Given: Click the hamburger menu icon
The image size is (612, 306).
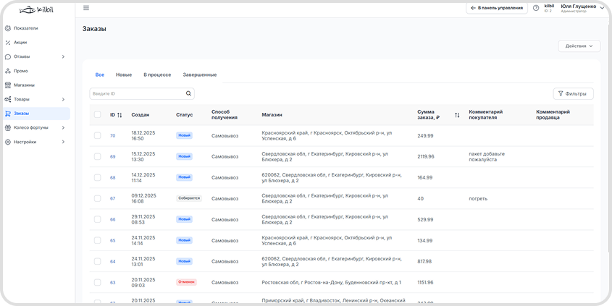Looking at the screenshot, I should coord(86,8).
